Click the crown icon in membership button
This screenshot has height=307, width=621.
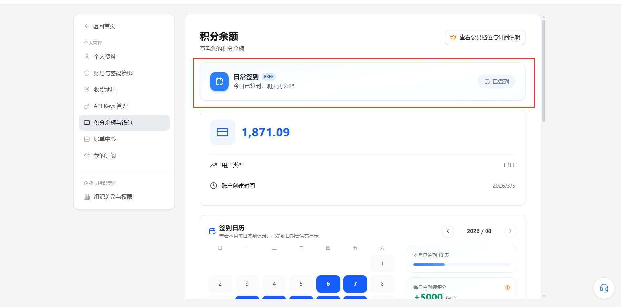(453, 37)
